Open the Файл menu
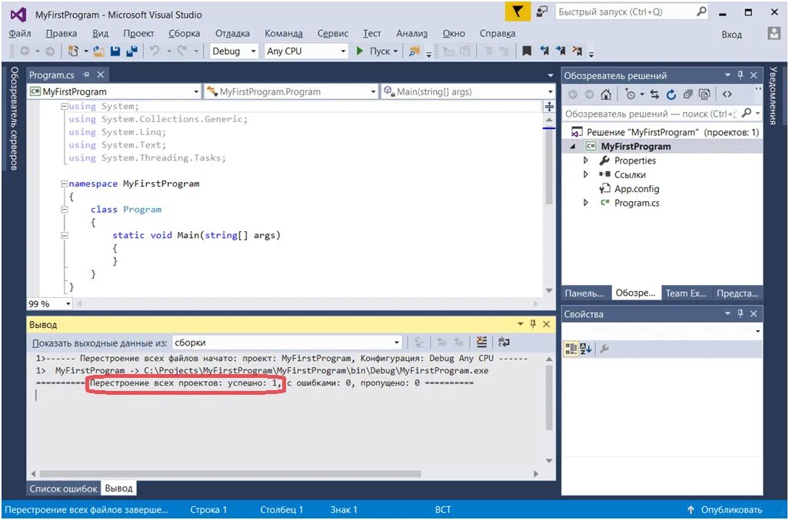Image resolution: width=789 pixels, height=520 pixels. [x=20, y=33]
